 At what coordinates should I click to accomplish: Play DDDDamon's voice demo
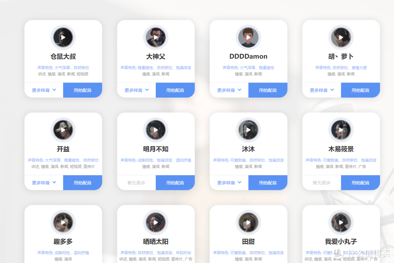(x=248, y=37)
